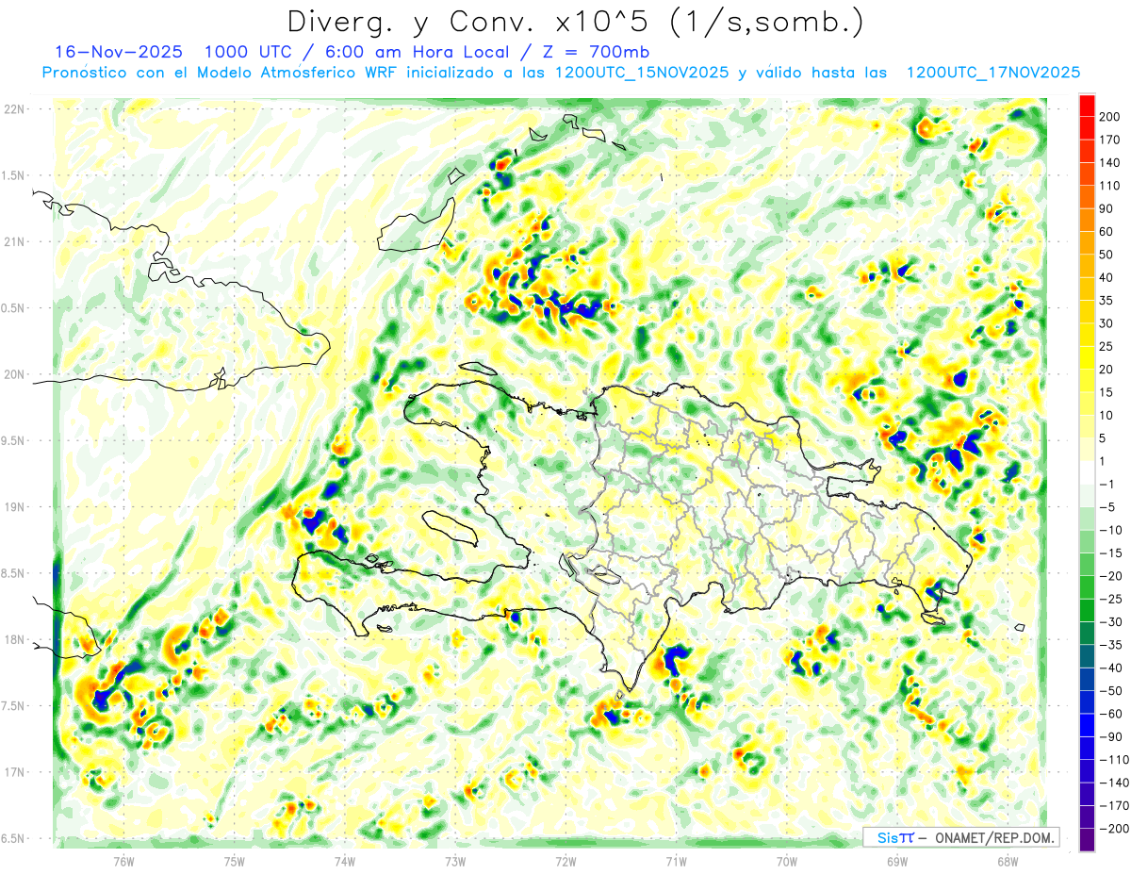
Task: Click the bottom dark purple swatch of the color bar
Action: click(1087, 840)
